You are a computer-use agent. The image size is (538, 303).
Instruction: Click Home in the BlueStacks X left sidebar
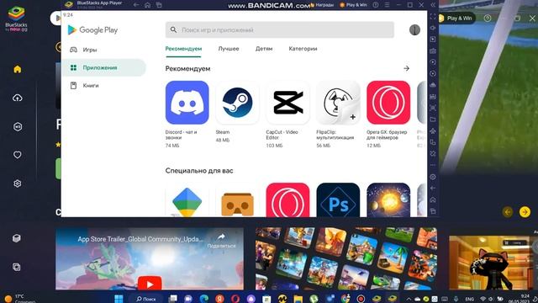click(x=17, y=69)
